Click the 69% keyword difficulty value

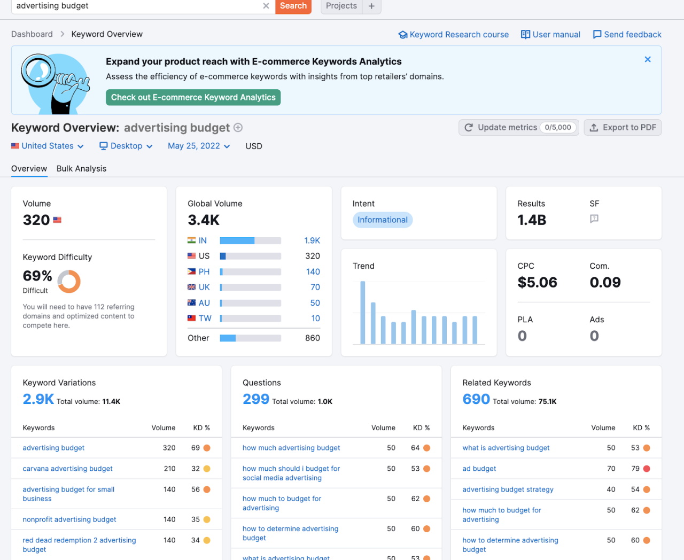point(37,276)
